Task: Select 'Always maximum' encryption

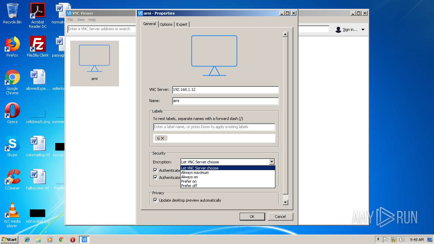Action: pos(228,172)
